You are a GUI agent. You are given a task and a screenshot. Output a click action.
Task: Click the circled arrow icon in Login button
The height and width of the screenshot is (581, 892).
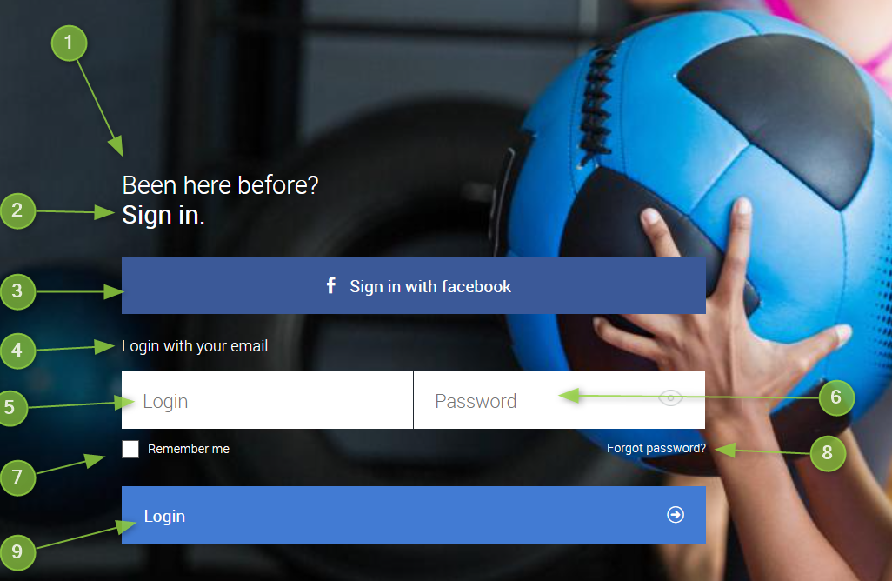[x=676, y=514]
